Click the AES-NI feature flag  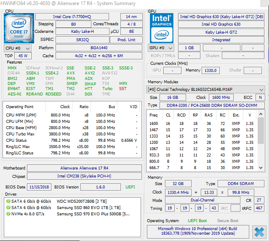click(15, 94)
